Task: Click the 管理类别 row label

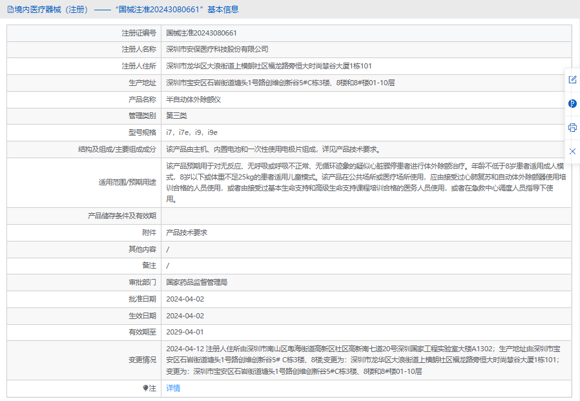Action: tap(142, 116)
